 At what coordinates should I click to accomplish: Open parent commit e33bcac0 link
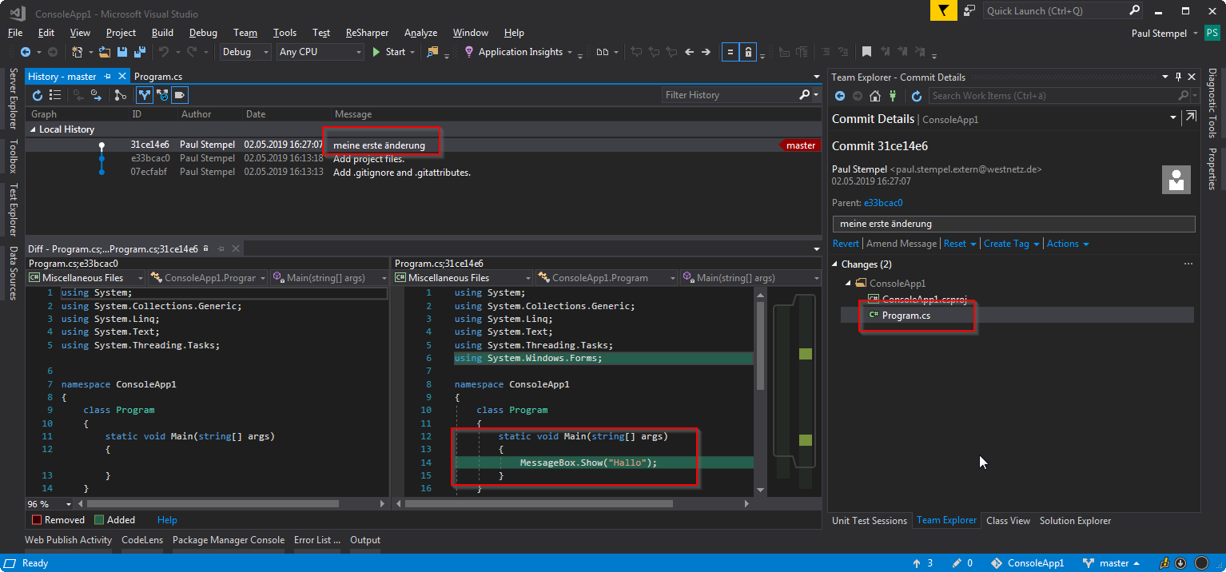[x=883, y=203]
